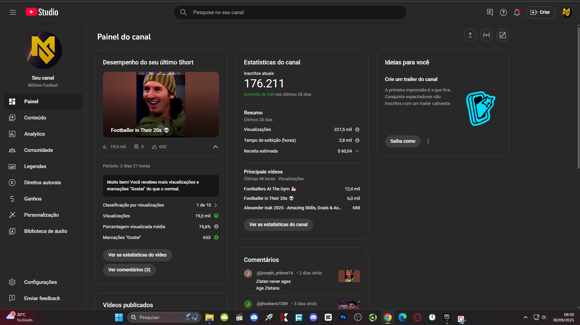The height and width of the screenshot is (325, 580).
Task: Open Conteúdo in the sidebar
Action: (35, 118)
